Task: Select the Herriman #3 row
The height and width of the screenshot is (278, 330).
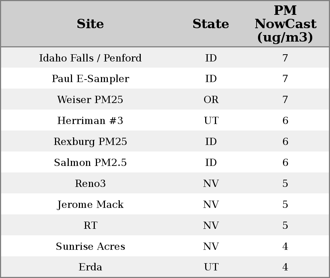Action: [x=90, y=121]
